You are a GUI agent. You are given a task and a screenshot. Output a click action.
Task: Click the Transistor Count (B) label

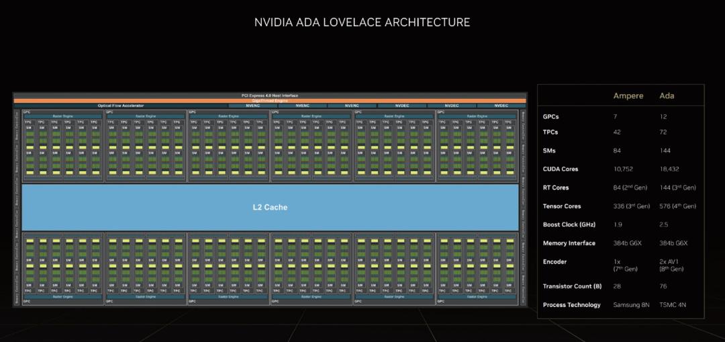pos(573,286)
